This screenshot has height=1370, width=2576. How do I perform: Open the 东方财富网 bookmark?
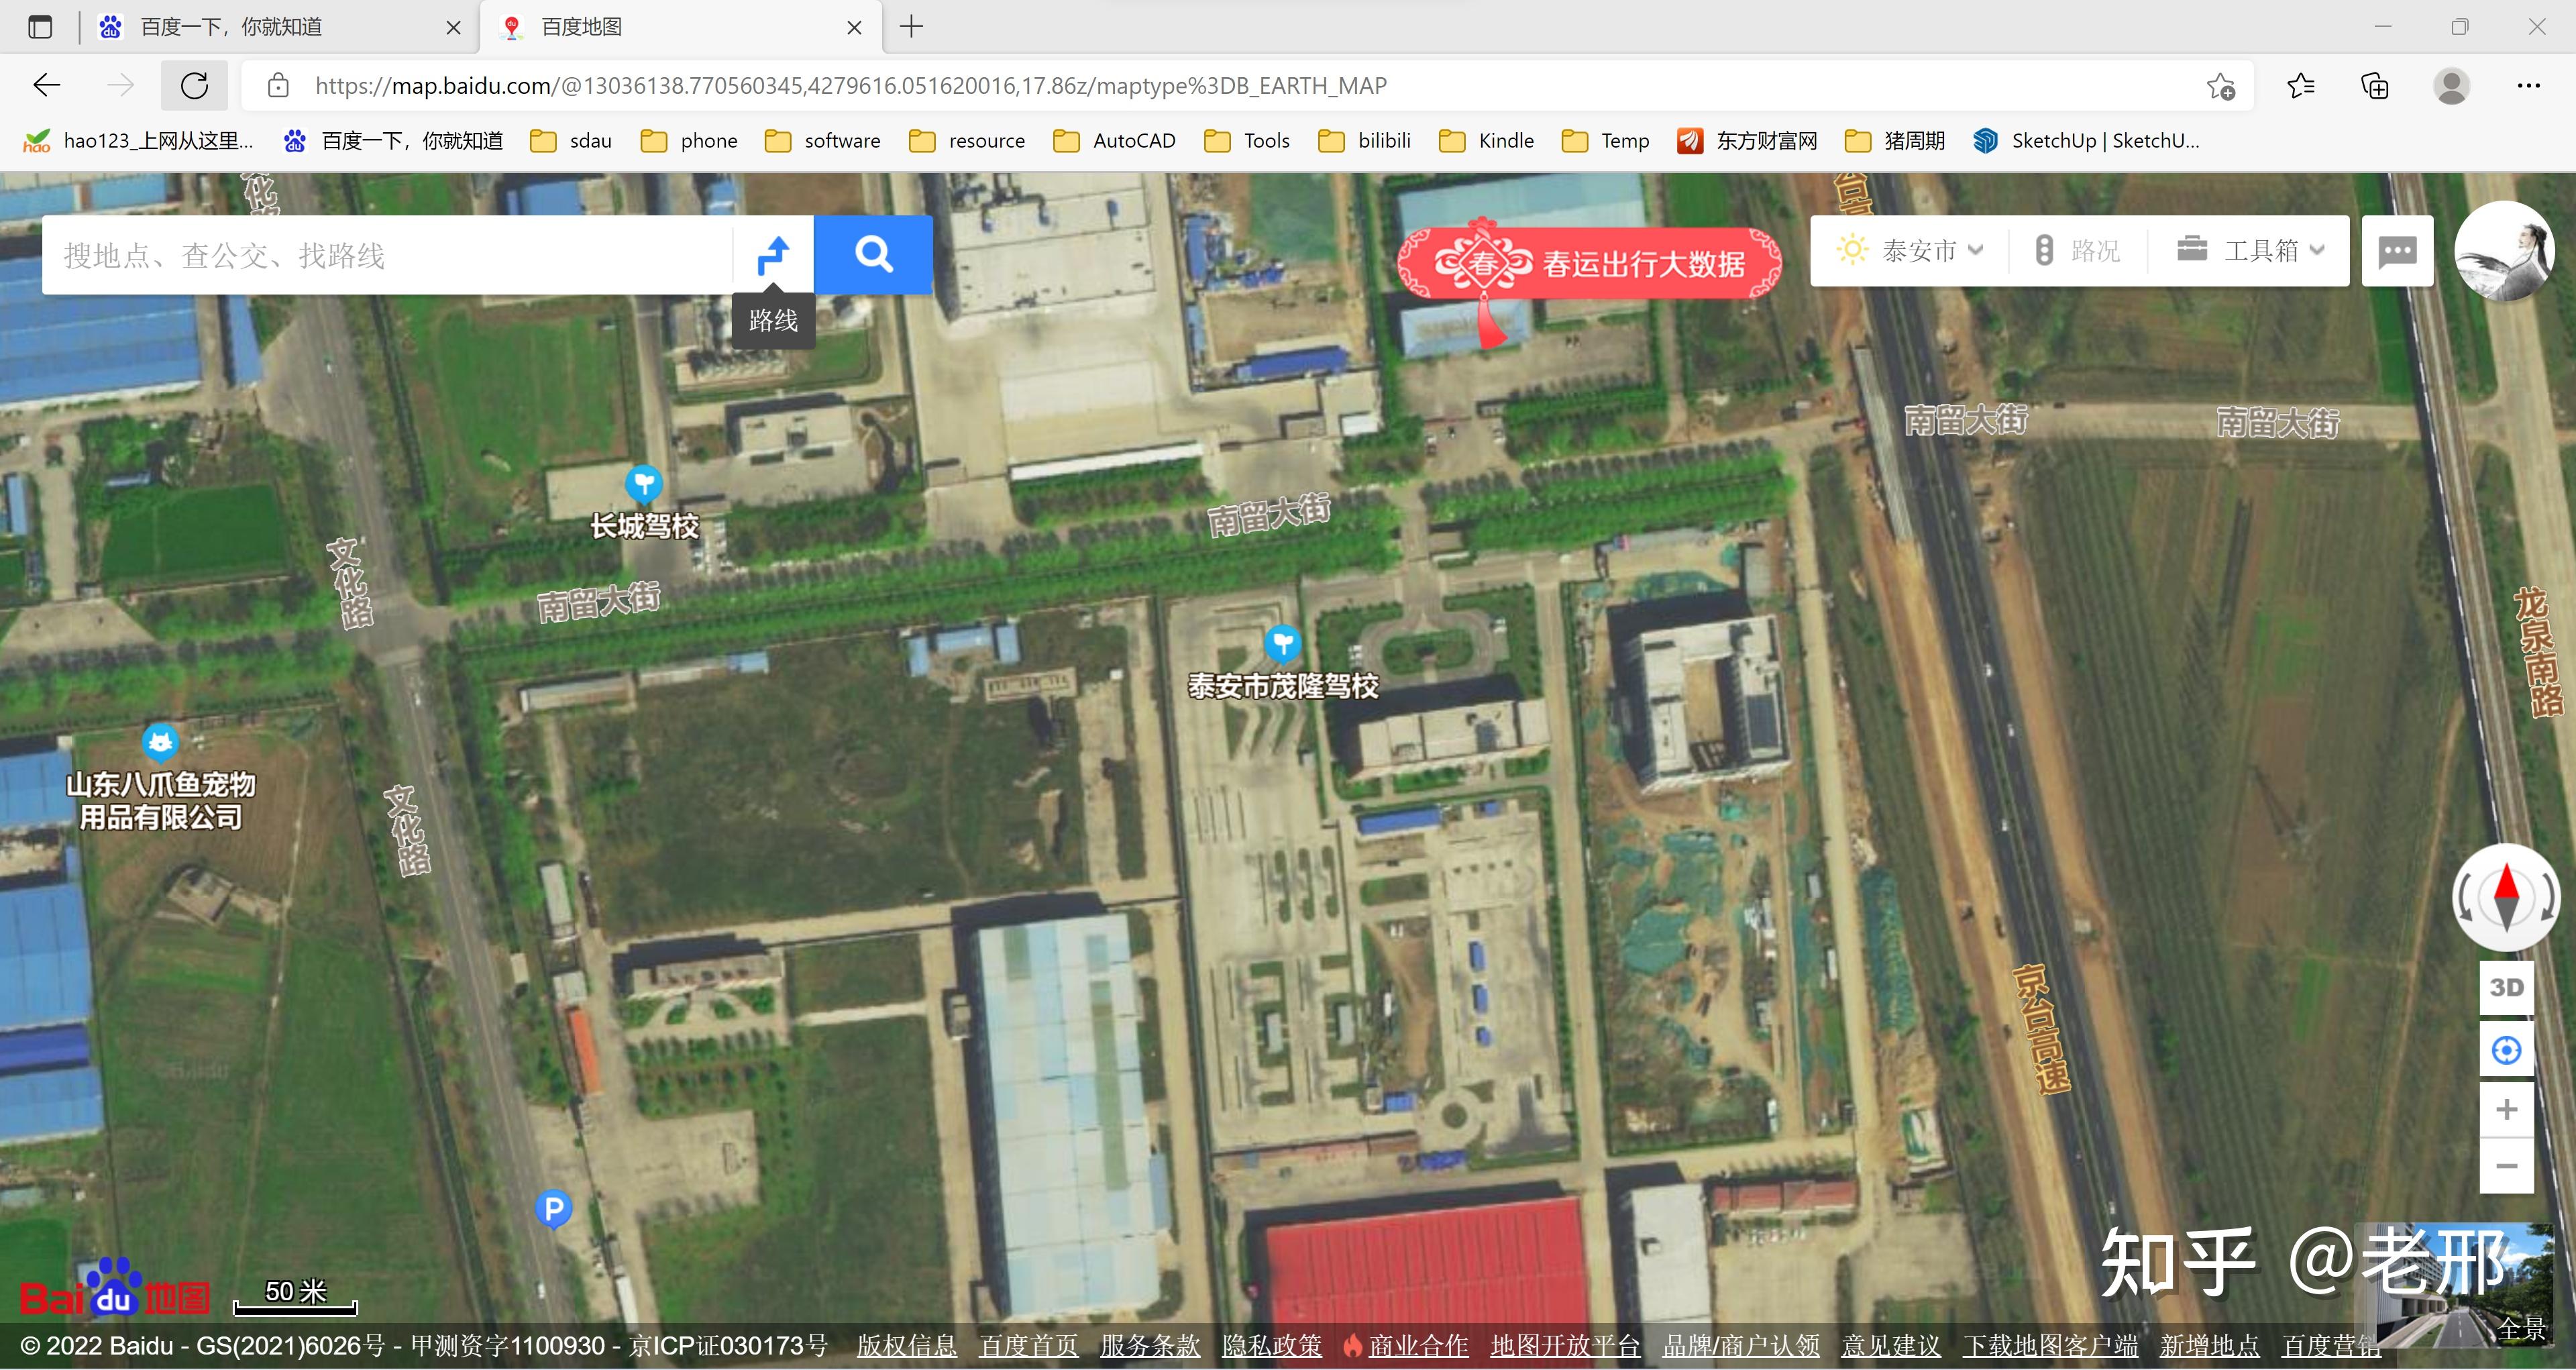[1748, 141]
